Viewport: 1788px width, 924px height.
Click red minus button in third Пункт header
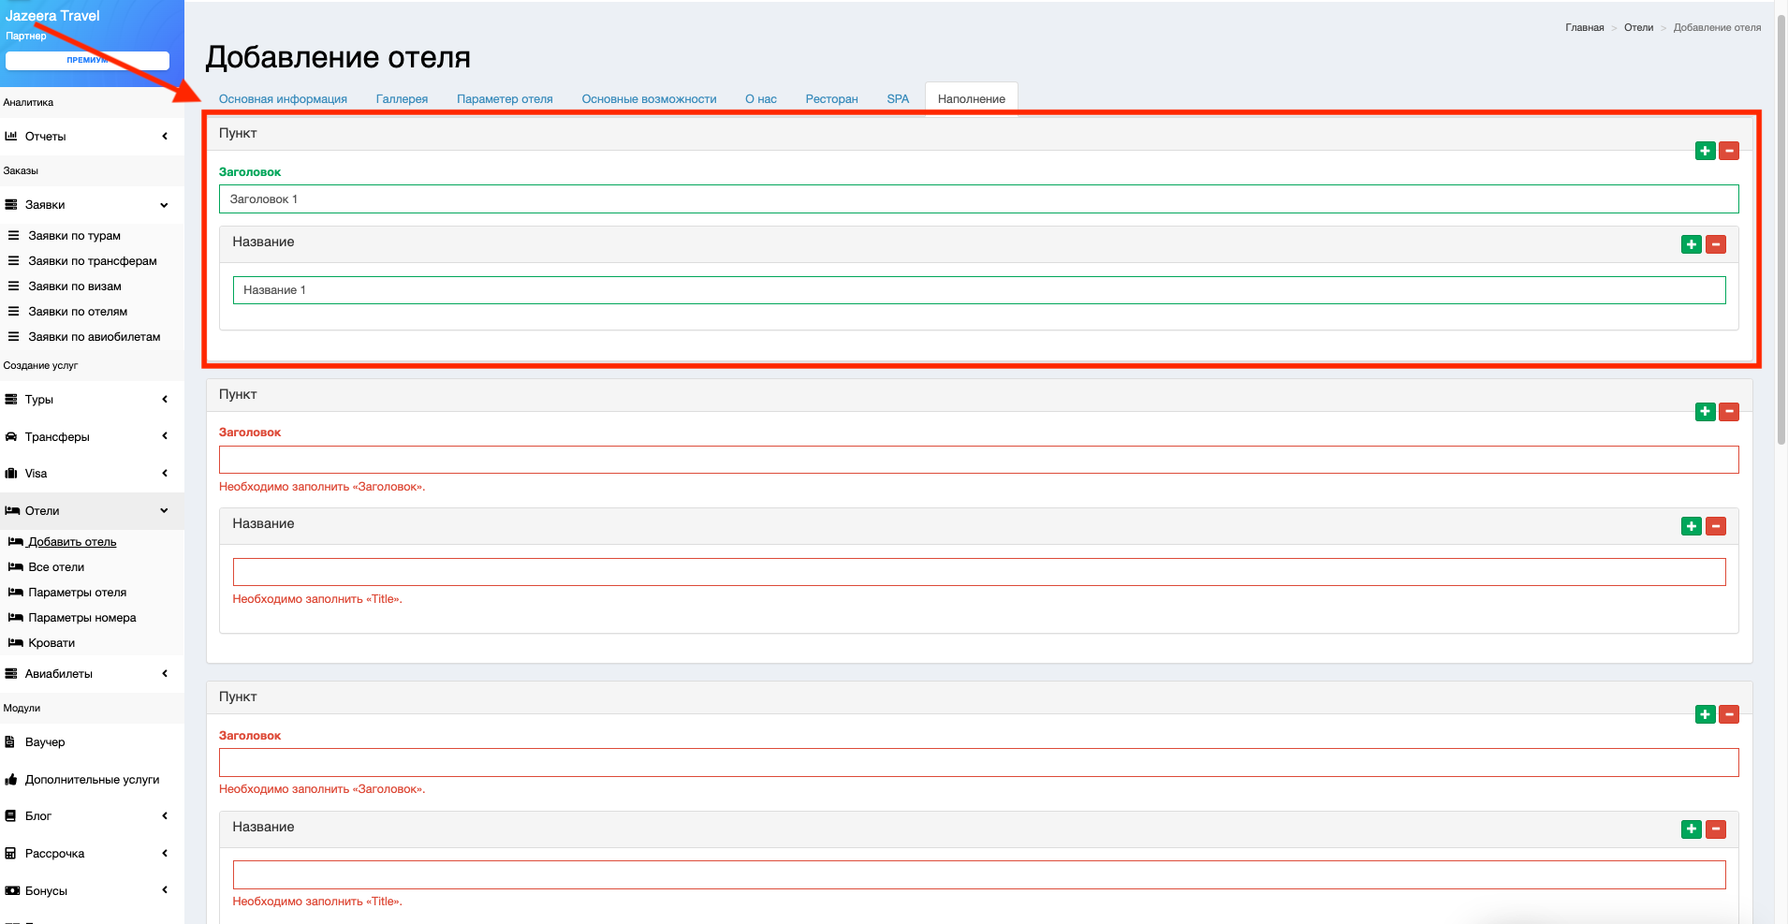pyautogui.click(x=1729, y=714)
